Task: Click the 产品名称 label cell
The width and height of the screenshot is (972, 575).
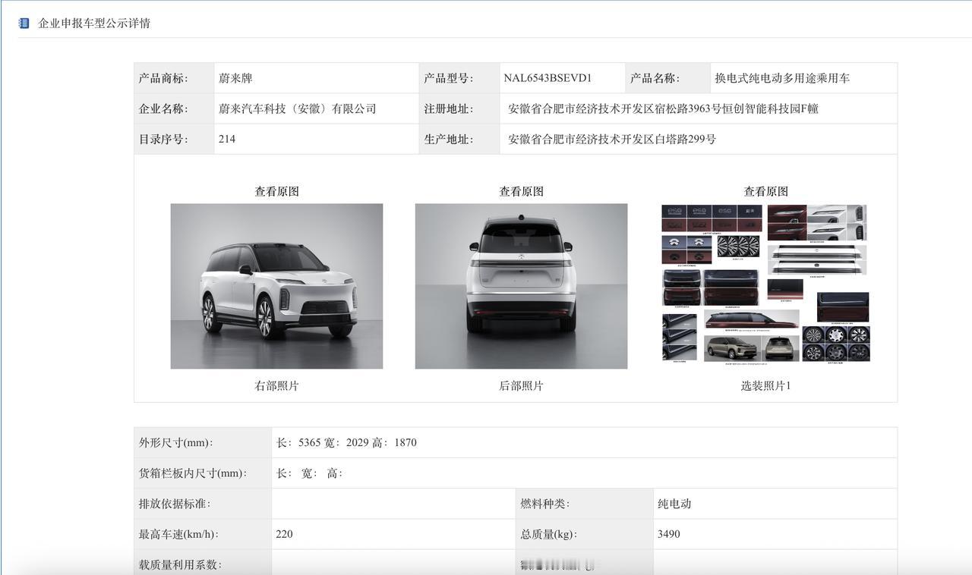Action: point(667,78)
